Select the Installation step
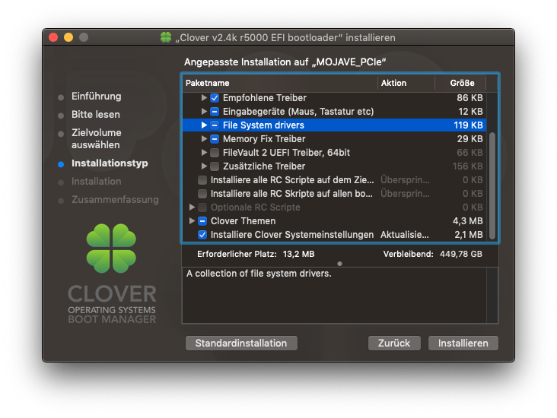Image resolution: width=557 pixels, height=418 pixels. click(97, 182)
